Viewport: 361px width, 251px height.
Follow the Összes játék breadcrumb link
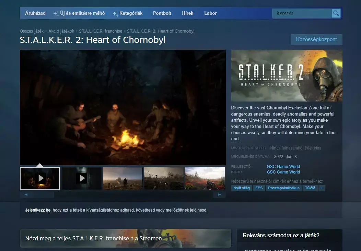(x=32, y=31)
